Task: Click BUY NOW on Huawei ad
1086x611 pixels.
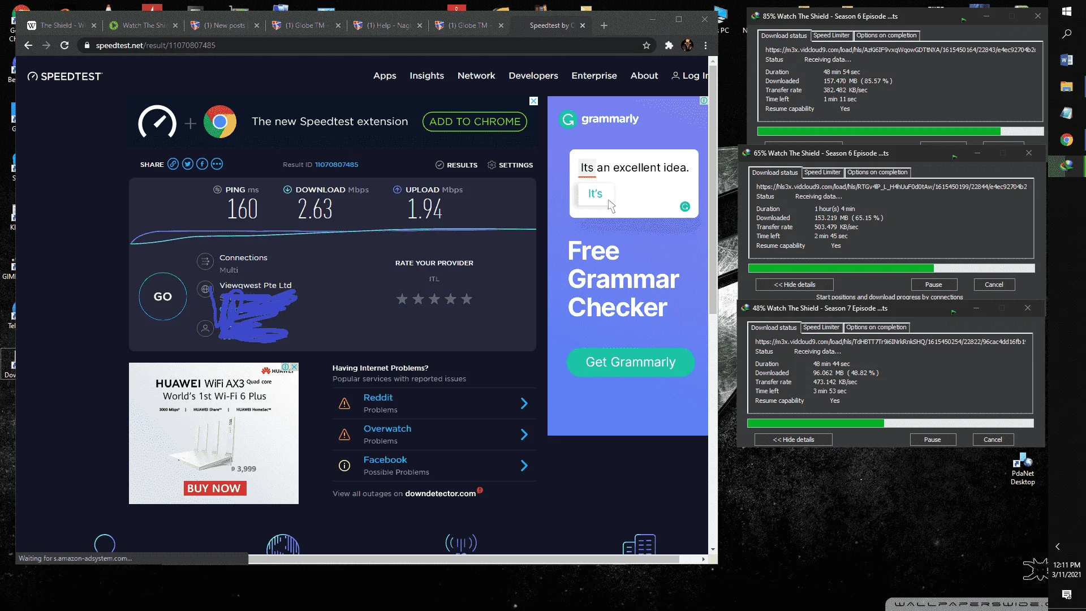Action: (214, 488)
